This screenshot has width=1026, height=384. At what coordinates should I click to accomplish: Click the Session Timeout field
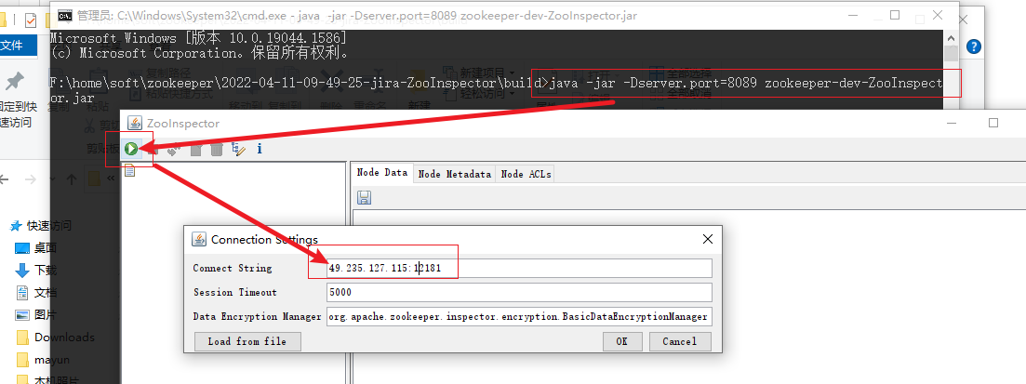(519, 292)
